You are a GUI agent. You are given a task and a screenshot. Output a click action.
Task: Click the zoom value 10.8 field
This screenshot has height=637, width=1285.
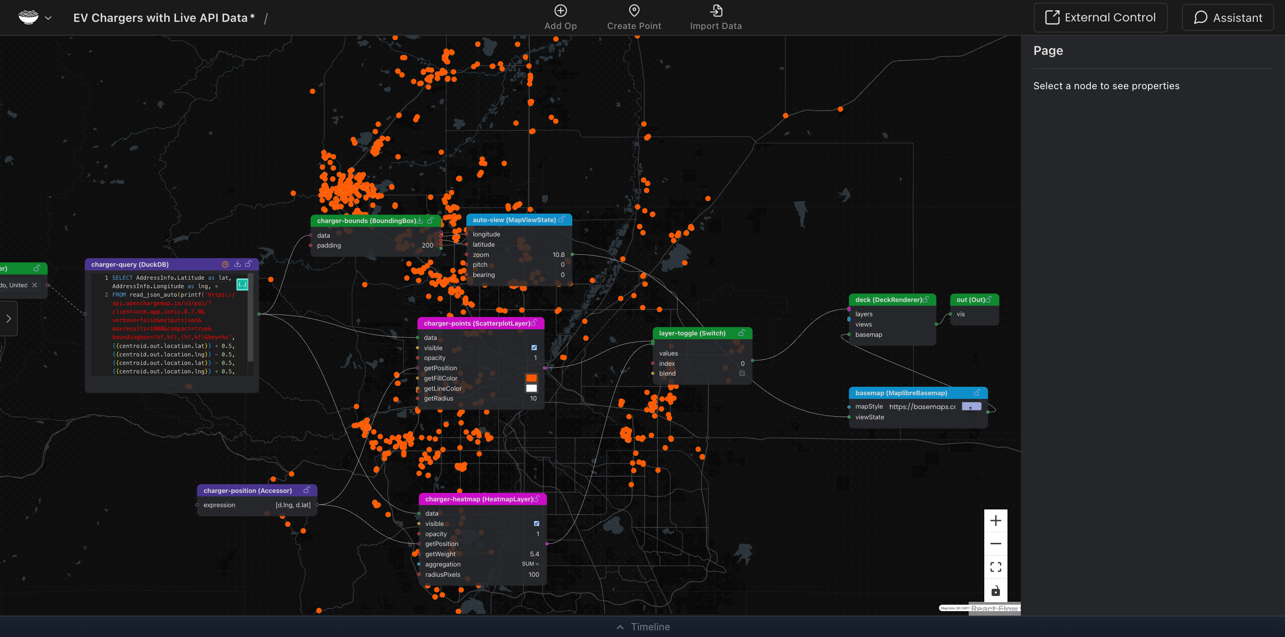(x=558, y=254)
